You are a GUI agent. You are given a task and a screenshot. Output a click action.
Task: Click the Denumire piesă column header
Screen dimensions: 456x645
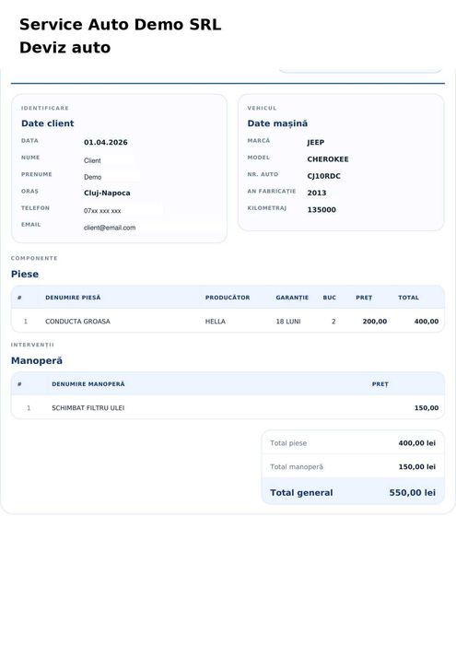(73, 298)
